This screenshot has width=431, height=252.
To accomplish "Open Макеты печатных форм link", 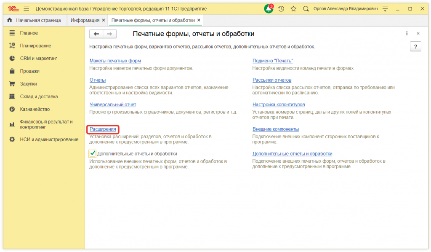I will 115,61.
